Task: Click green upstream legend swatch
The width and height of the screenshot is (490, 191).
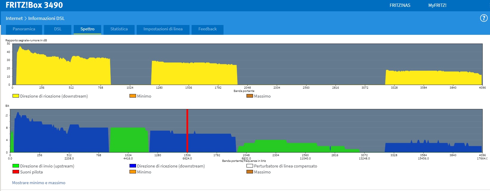Action: point(16,166)
